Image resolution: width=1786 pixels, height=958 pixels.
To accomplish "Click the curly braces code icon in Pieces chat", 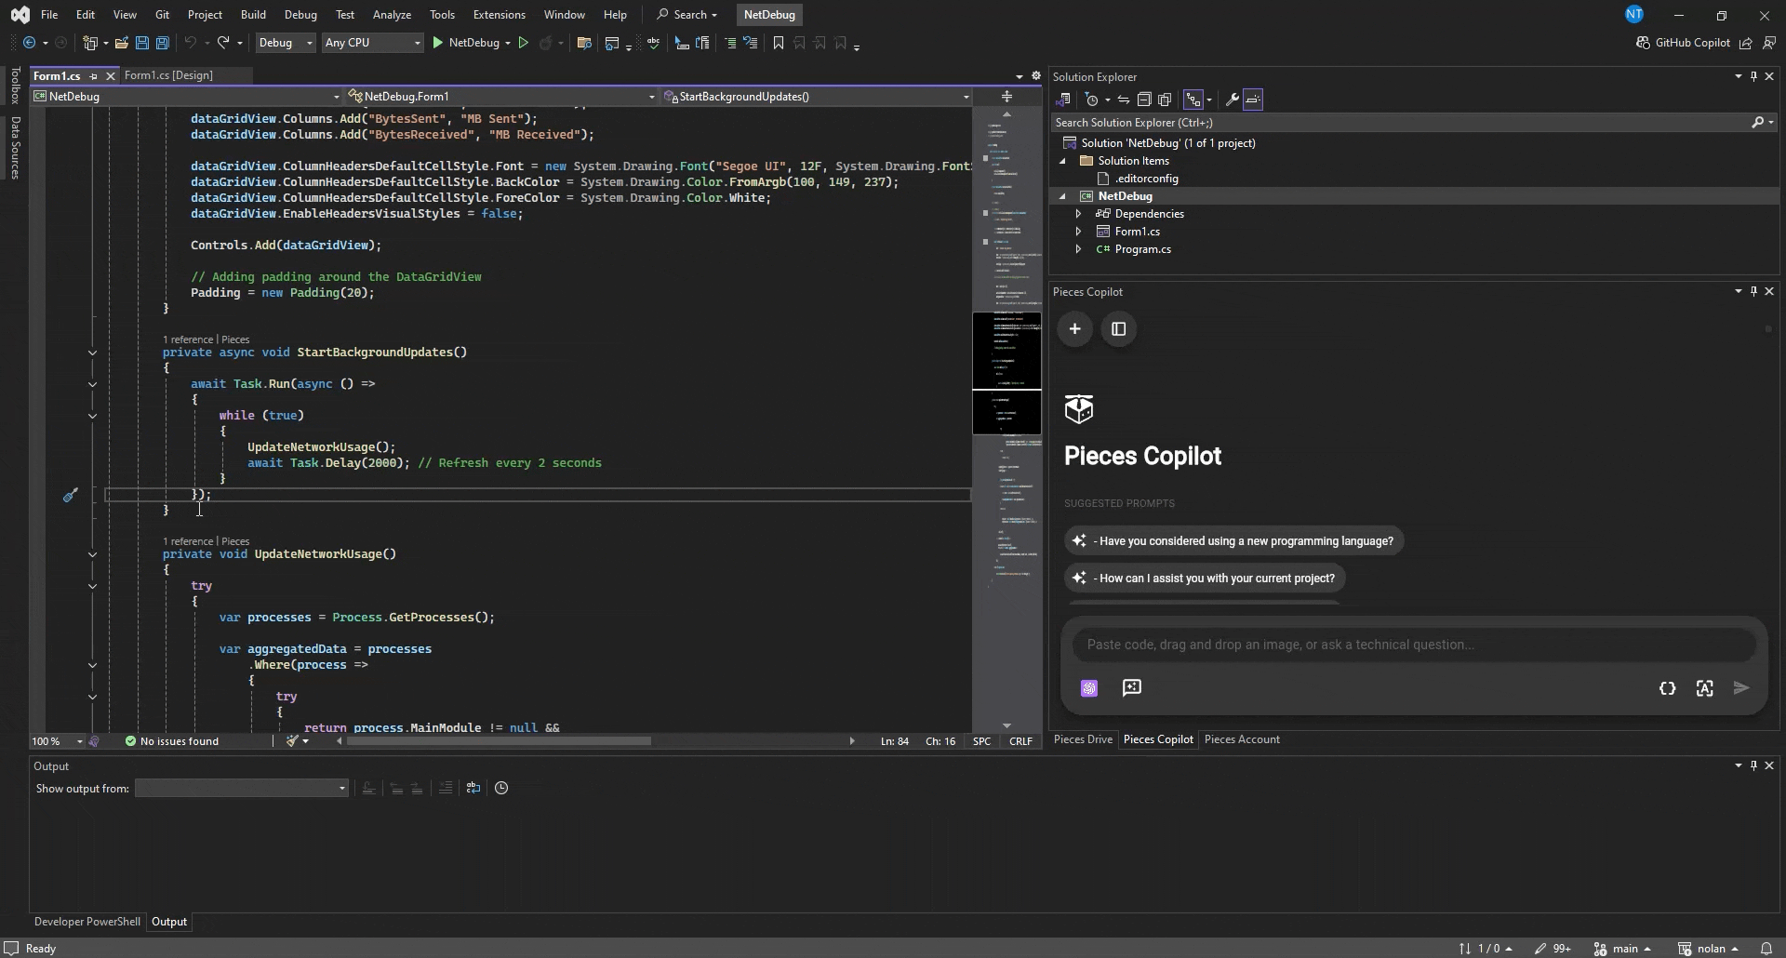I will [1667, 688].
